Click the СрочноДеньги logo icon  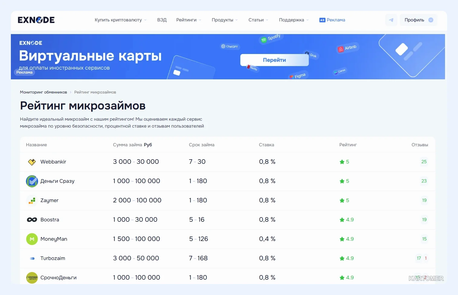[x=32, y=278]
